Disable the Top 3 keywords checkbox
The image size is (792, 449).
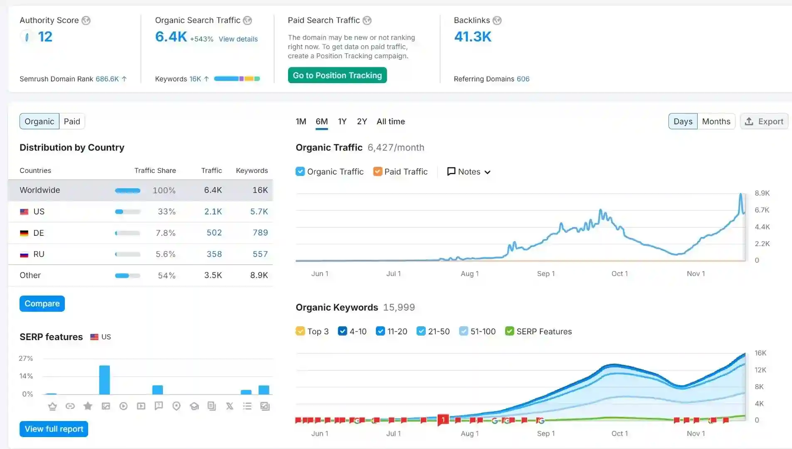(300, 331)
